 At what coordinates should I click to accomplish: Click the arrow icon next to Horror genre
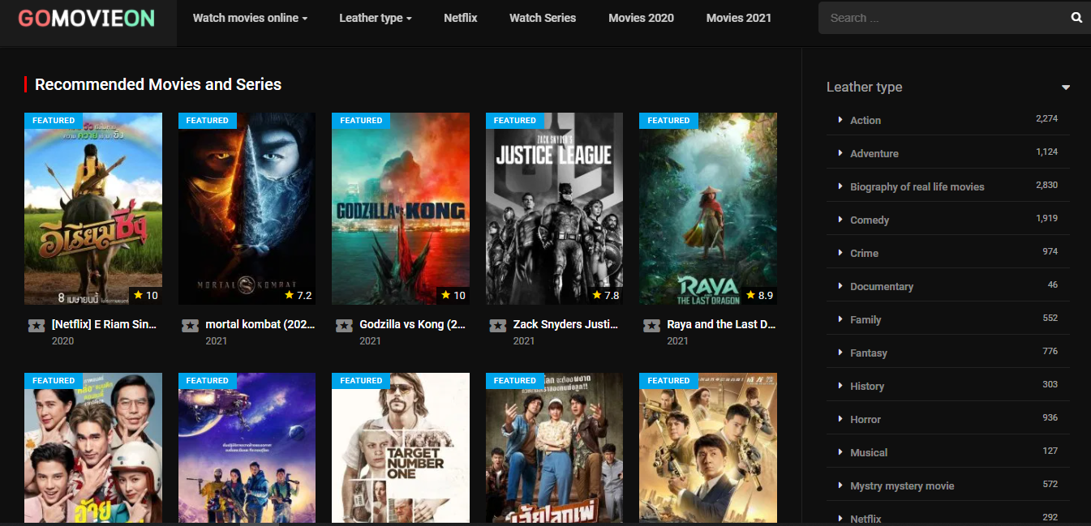click(x=840, y=419)
